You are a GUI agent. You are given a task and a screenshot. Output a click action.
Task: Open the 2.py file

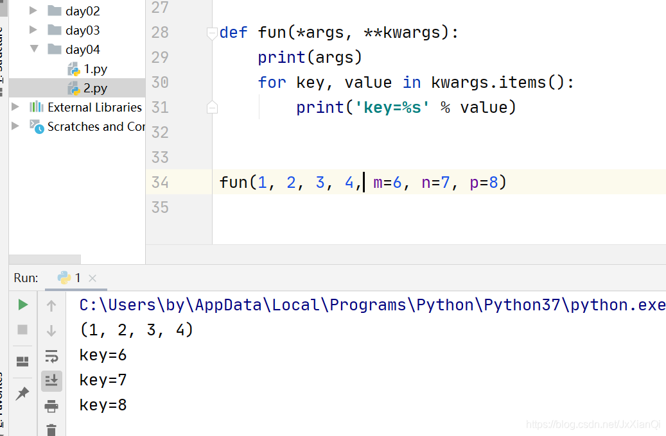pyautogui.click(x=87, y=88)
